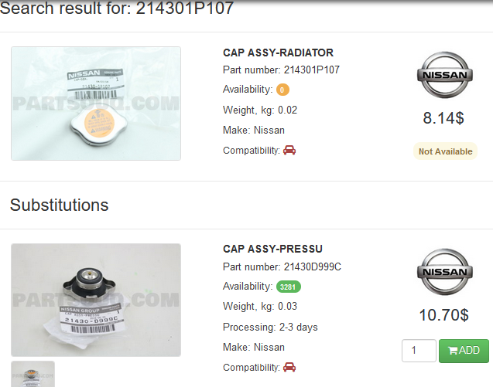Open CAP ASSY-RADIATOR product title
493x387 pixels.
pyautogui.click(x=279, y=53)
